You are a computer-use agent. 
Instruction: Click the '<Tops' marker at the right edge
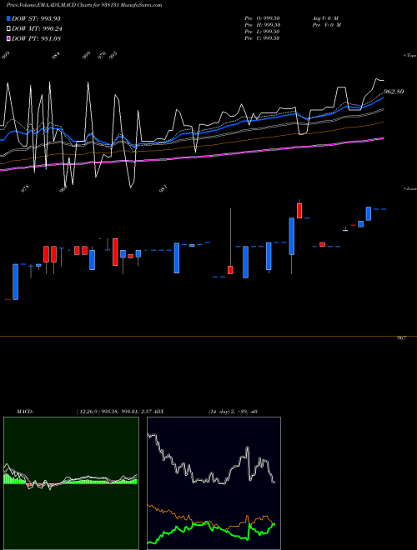pos(410,56)
